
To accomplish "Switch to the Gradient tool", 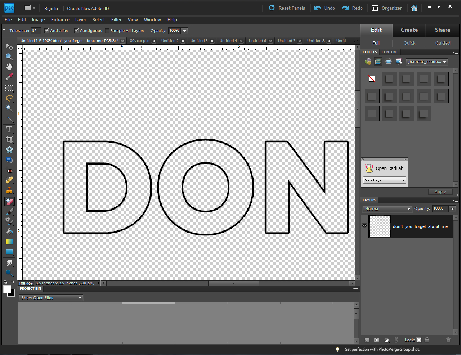I will click(x=9, y=241).
